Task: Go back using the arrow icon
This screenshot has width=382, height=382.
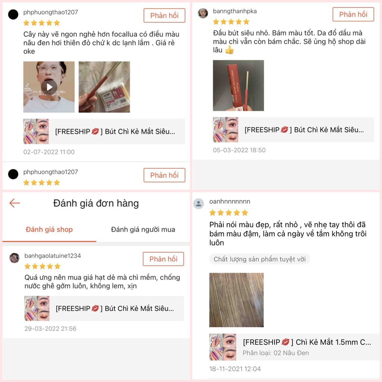Action: coord(15,203)
